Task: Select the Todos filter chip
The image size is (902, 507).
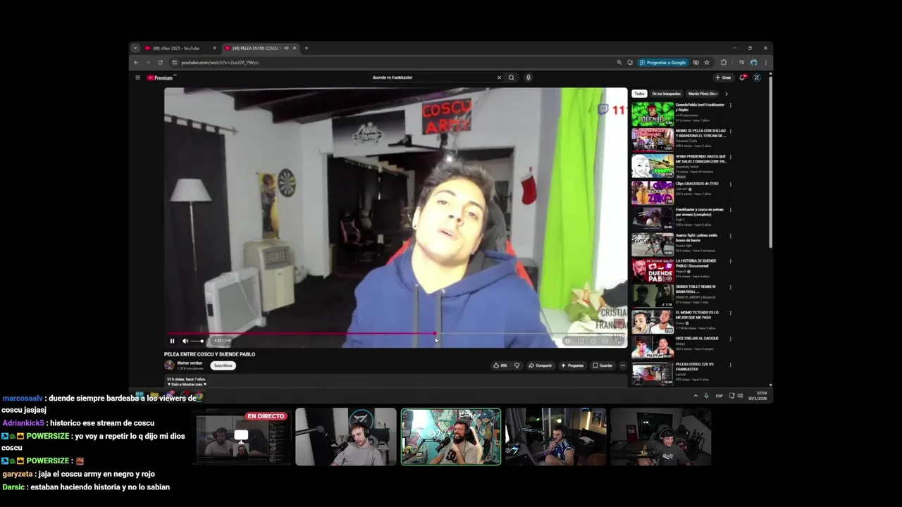Action: pyautogui.click(x=639, y=94)
